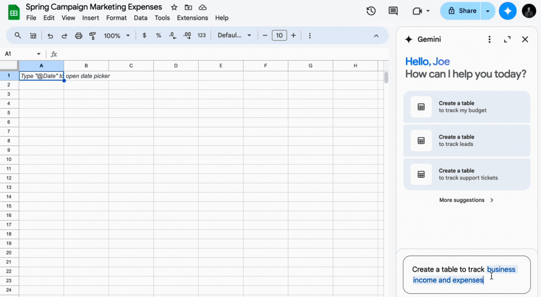Collapse the toolbar with up chevron
The width and height of the screenshot is (541, 297).
(376, 35)
